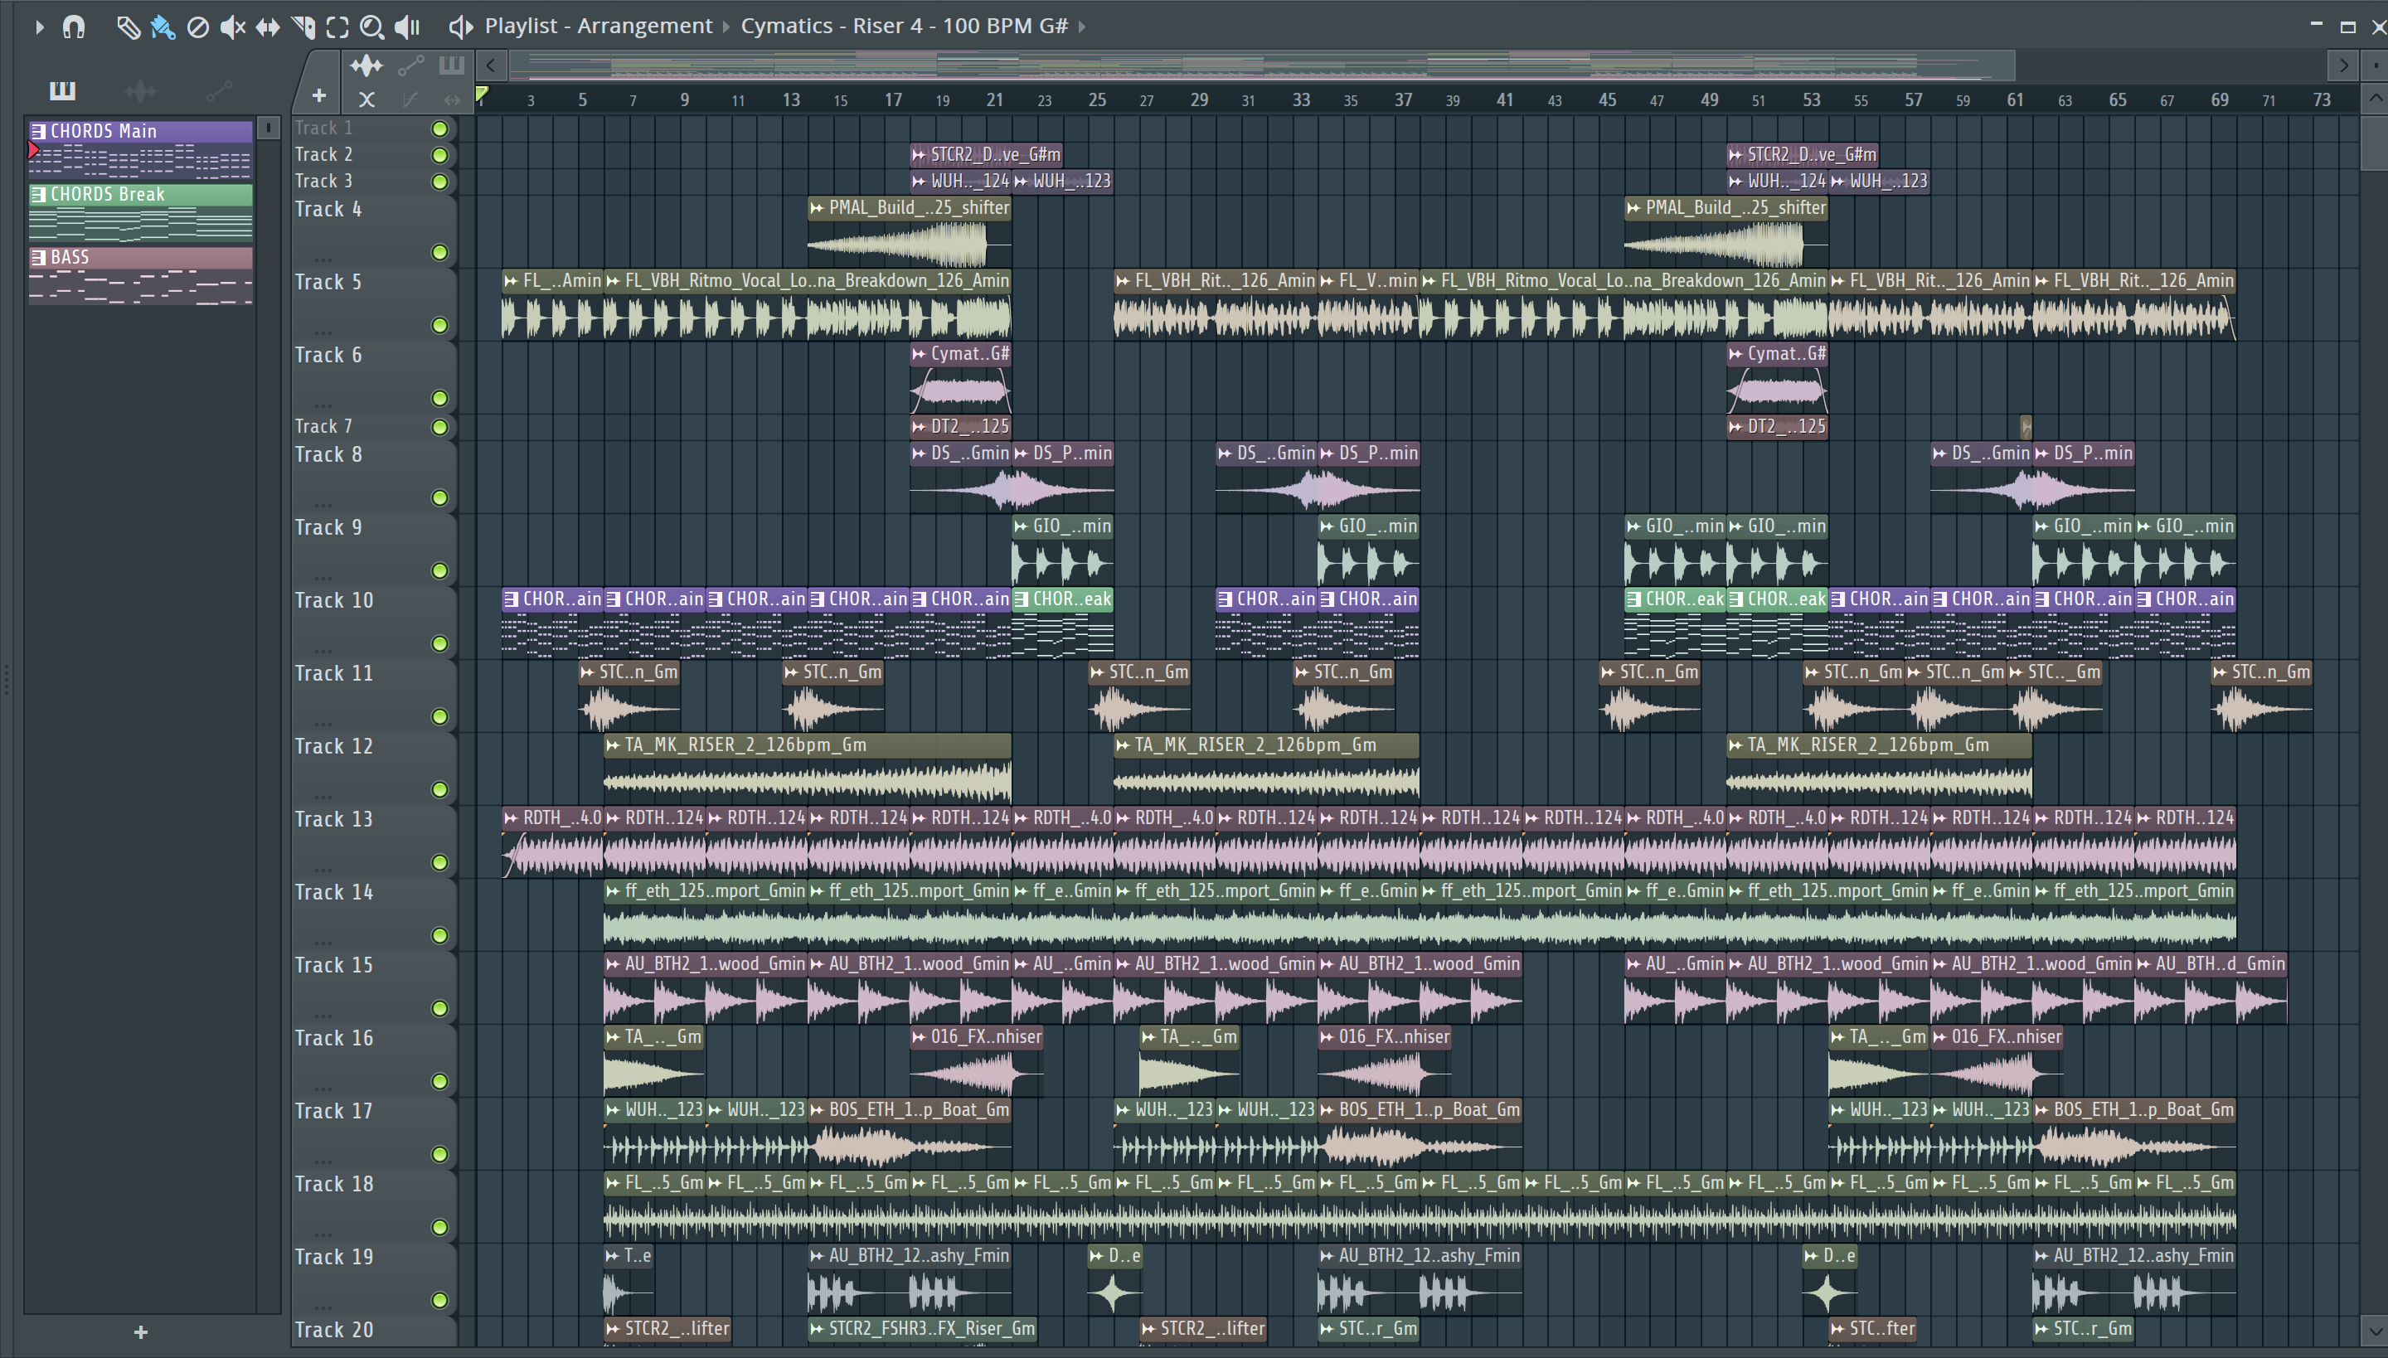Viewport: 2388px width, 1358px height.
Task: Focus audio clips waveform icon in header
Action: [x=366, y=65]
